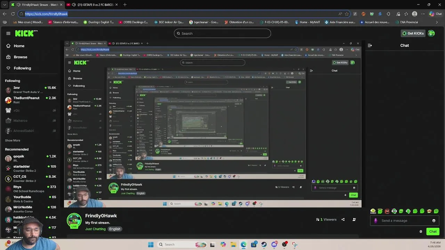
Task: Open the emoji picker in chat input
Action: pos(434,220)
